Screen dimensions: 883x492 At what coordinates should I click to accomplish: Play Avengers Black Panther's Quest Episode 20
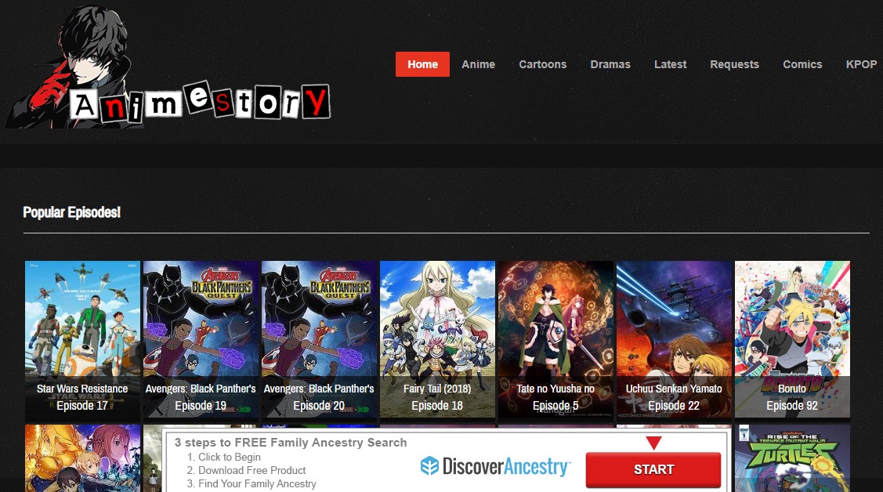tap(319, 339)
